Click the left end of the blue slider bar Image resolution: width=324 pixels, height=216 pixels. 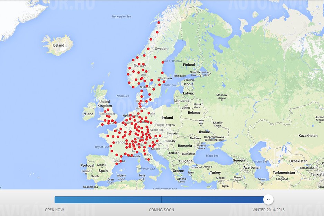point(56,200)
